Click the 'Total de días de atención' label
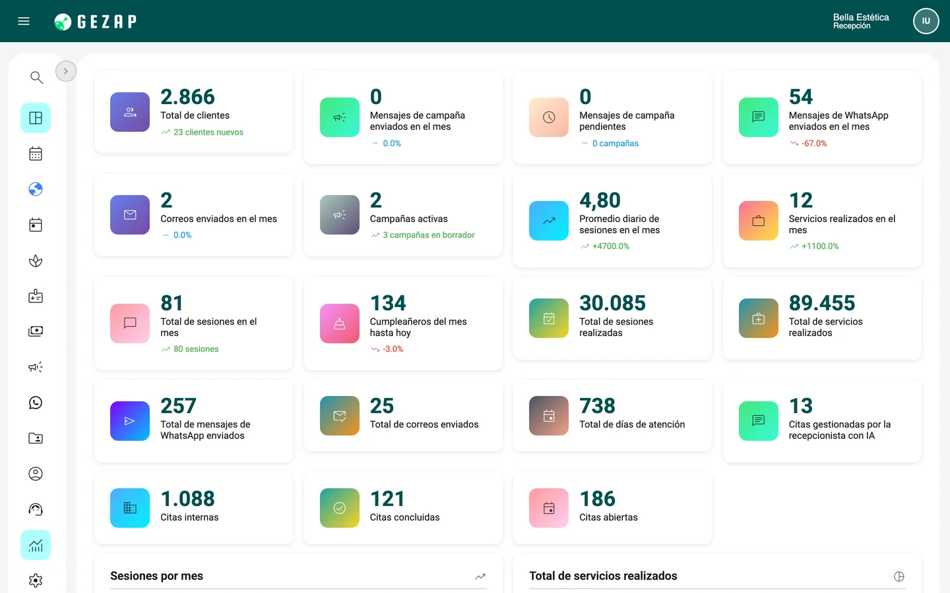950x593 pixels. coord(632,424)
